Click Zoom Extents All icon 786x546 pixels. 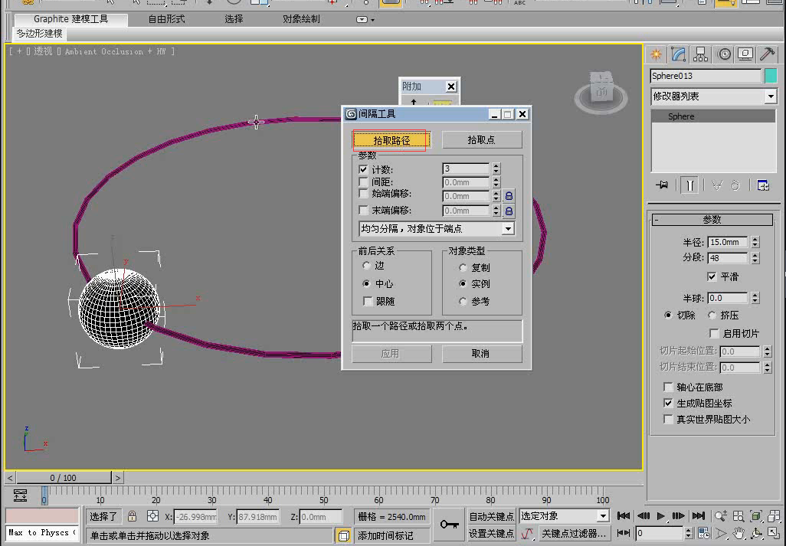tap(774, 516)
